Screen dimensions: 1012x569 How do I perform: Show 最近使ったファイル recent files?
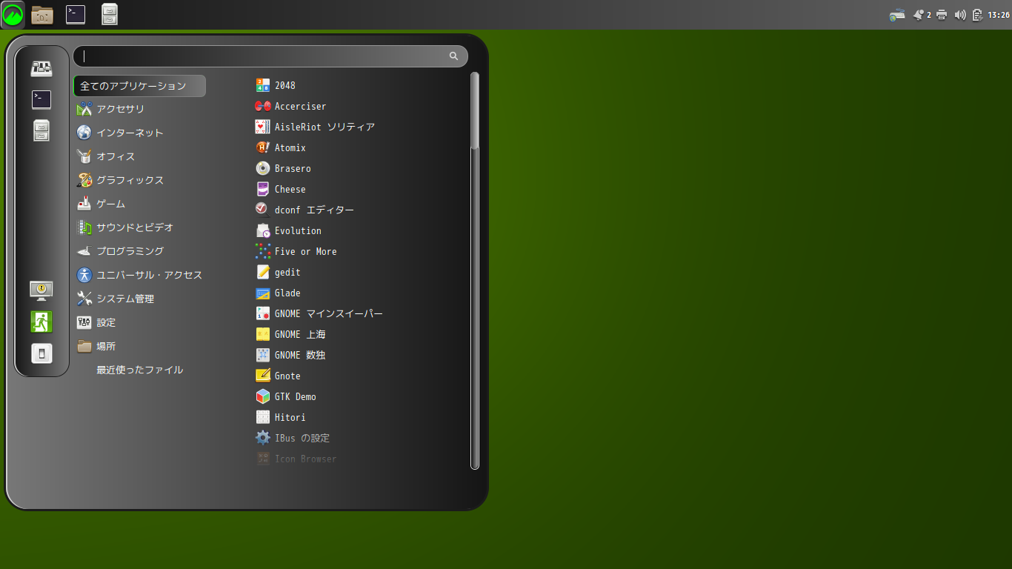pyautogui.click(x=139, y=370)
